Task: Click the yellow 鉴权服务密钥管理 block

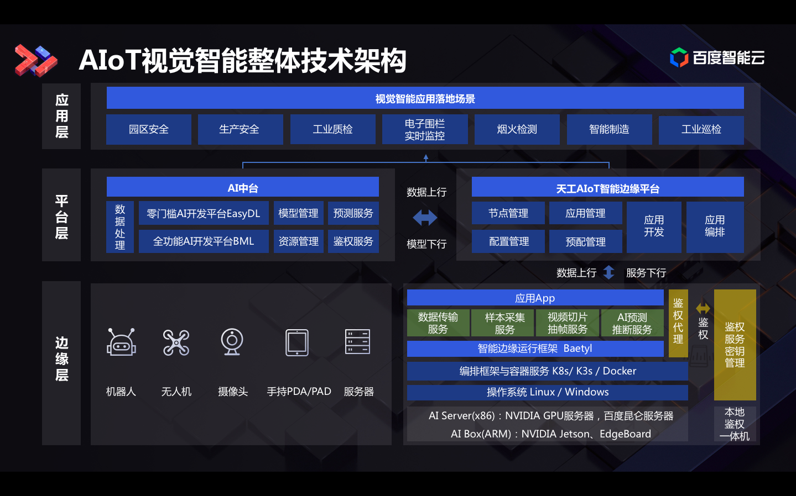Action: pyautogui.click(x=735, y=345)
